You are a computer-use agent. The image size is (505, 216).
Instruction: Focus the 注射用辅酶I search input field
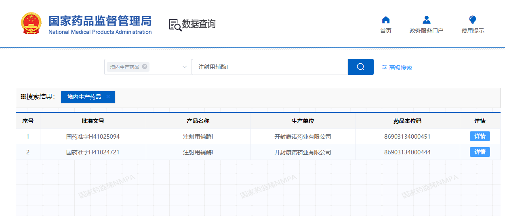click(x=269, y=67)
